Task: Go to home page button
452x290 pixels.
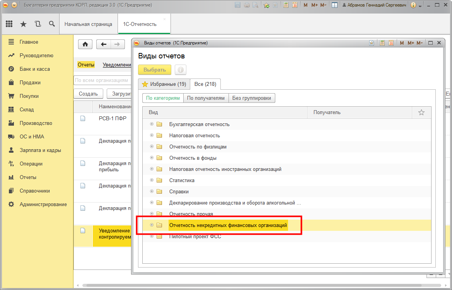Action: [85, 44]
